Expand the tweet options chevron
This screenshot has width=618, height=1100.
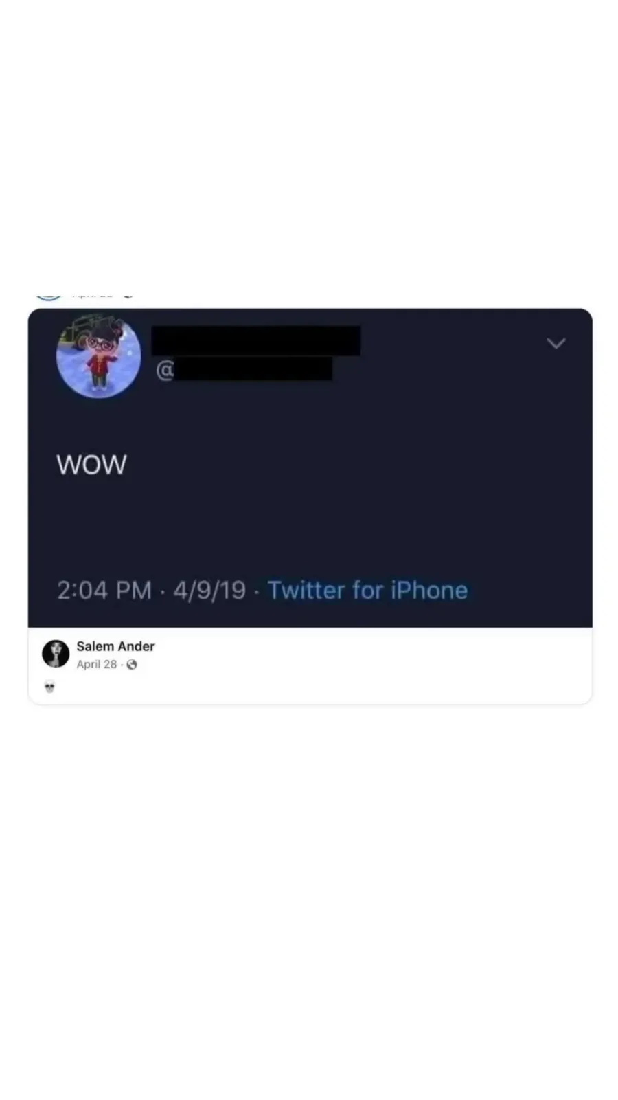tap(556, 342)
